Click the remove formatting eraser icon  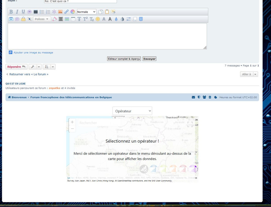113,12
